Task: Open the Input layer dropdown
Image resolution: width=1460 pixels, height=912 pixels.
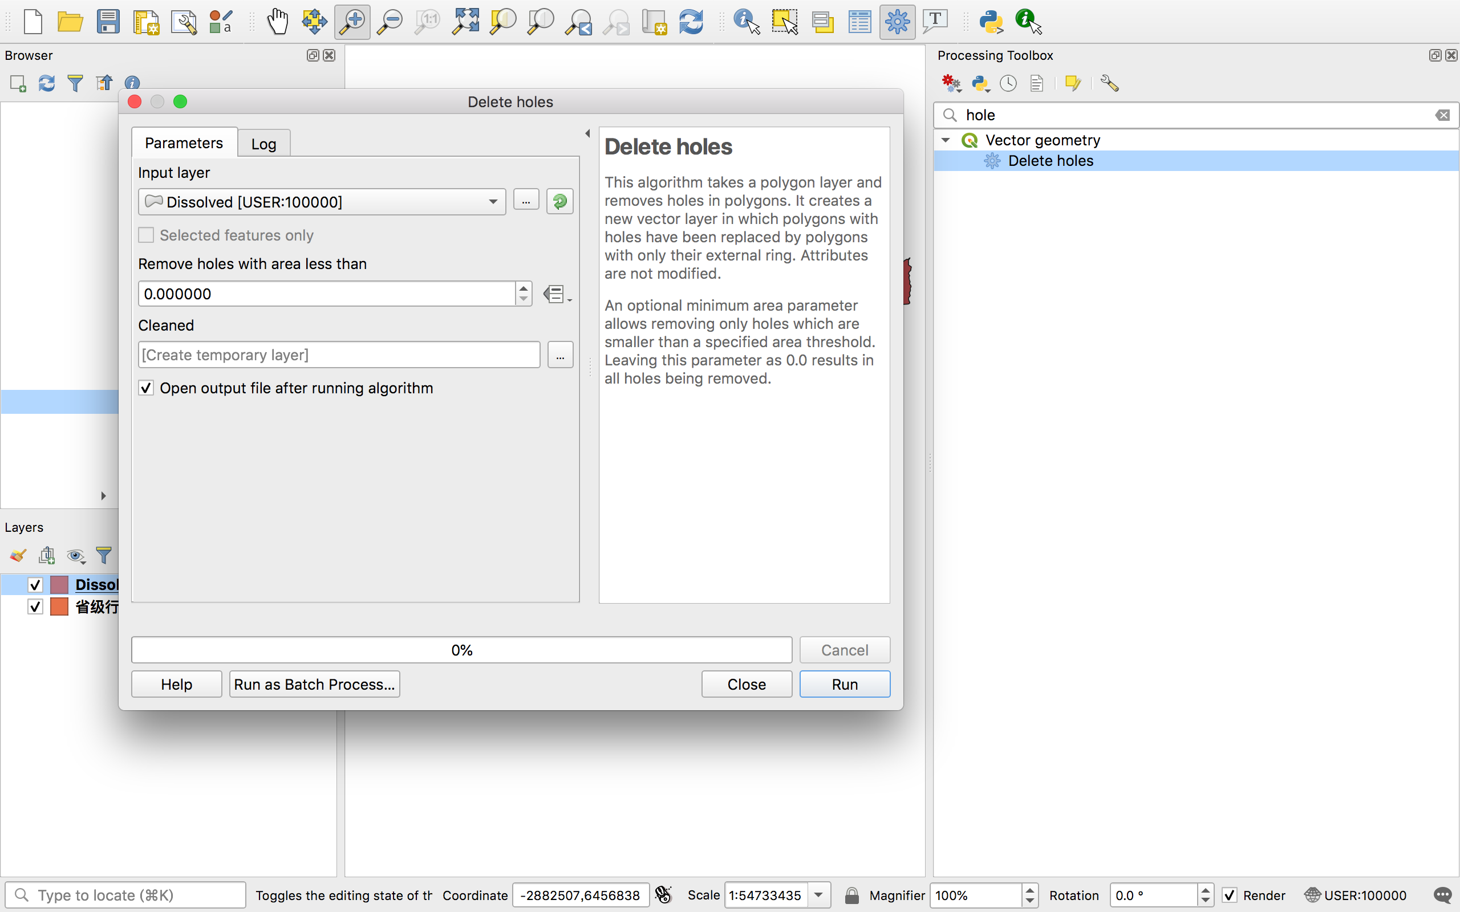Action: point(322,202)
